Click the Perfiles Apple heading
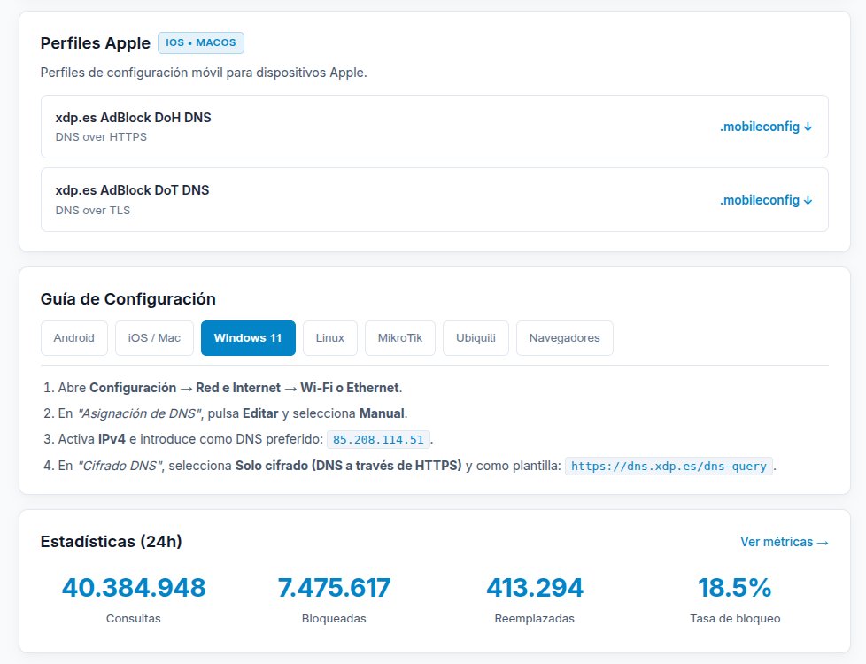The height and width of the screenshot is (664, 866). click(x=95, y=43)
